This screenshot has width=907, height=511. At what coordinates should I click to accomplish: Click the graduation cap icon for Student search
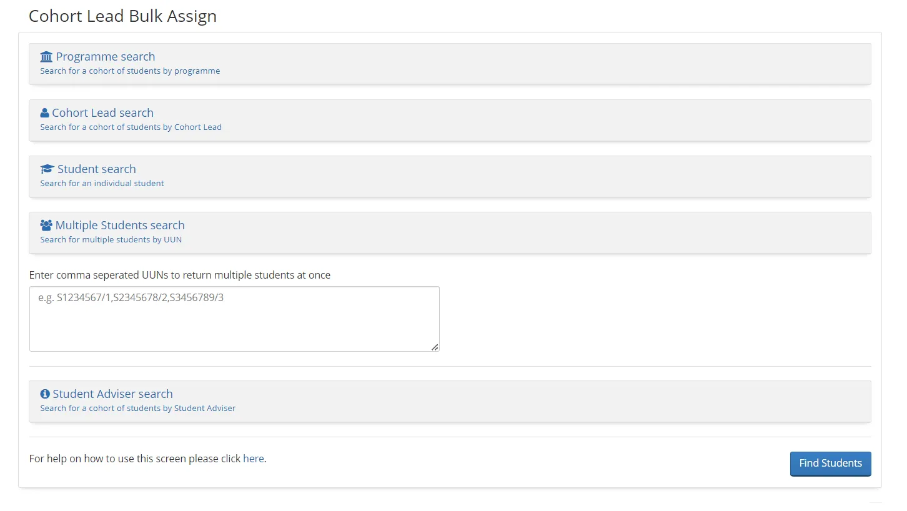click(46, 168)
